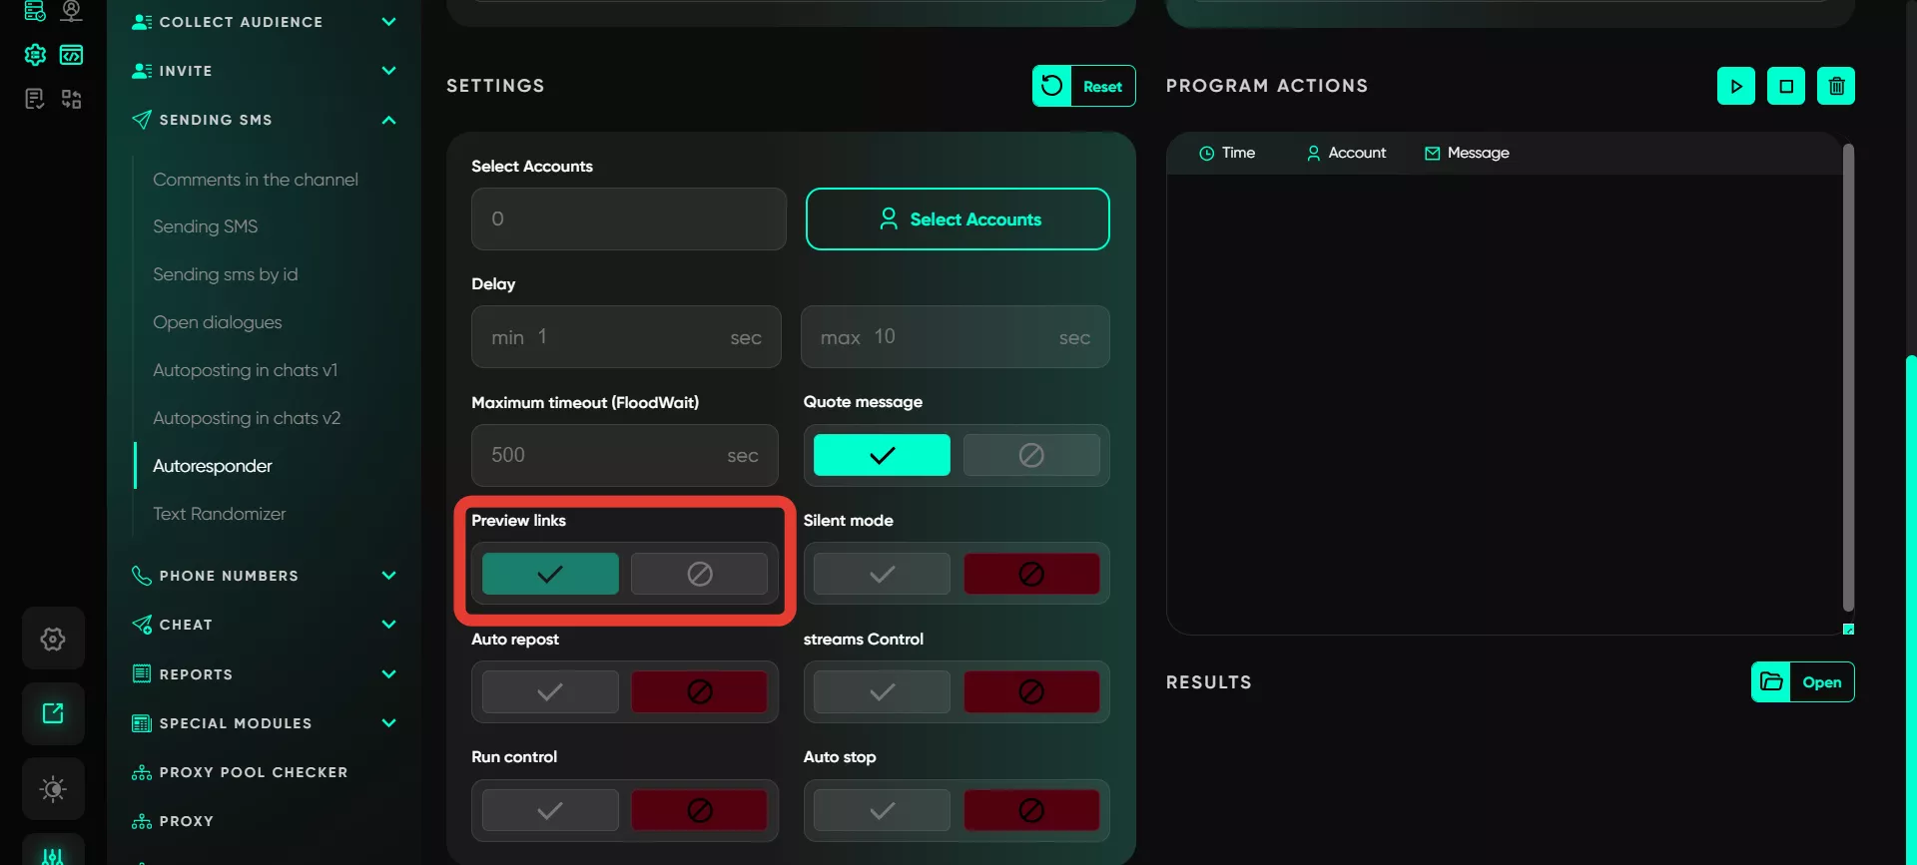Click the Reports sheet icon
This screenshot has width=1917, height=865.
tap(142, 674)
